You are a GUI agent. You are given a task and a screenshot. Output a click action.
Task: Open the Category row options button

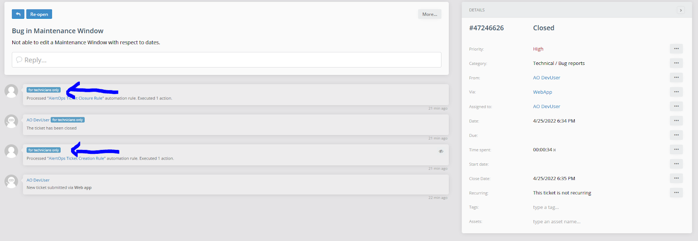coord(676,63)
